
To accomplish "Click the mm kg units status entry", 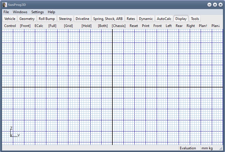I will 207,148.
